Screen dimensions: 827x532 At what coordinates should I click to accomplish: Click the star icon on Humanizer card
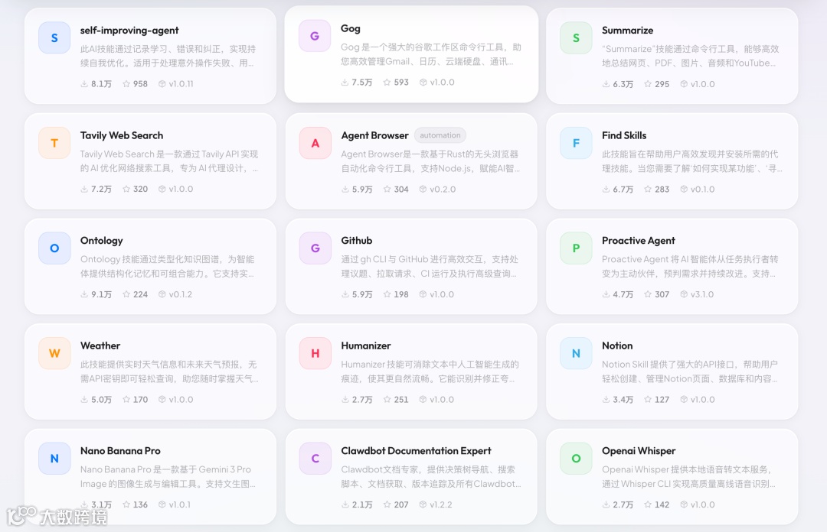[x=387, y=399]
